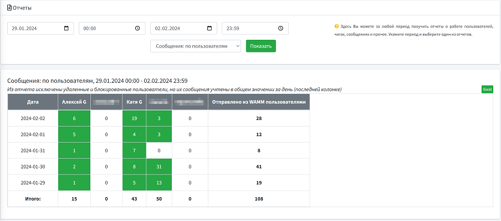Viewport: 501px width, 221px height.
Task: Click daily total 19 for 2024-01-29
Action: pos(259,183)
